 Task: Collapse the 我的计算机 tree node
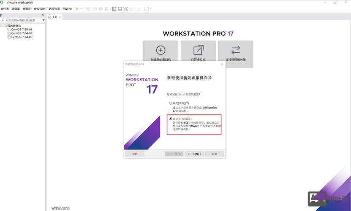pos(2,26)
